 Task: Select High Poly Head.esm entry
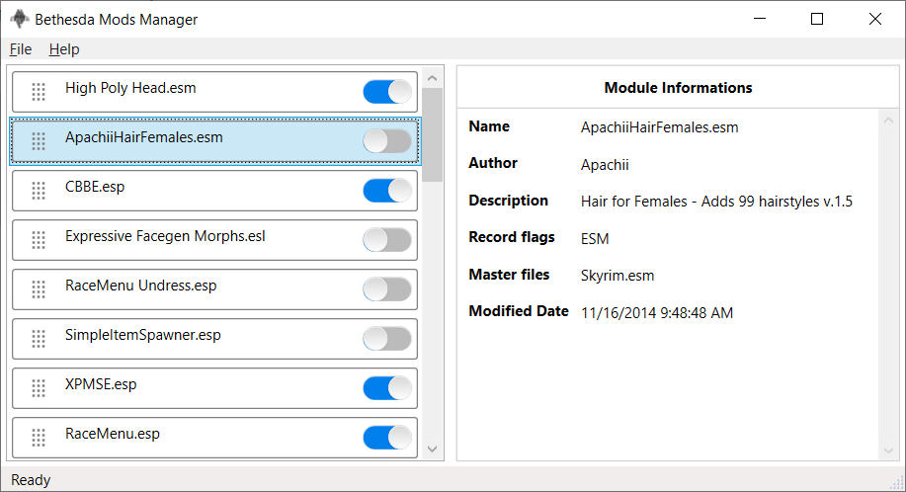tap(214, 92)
